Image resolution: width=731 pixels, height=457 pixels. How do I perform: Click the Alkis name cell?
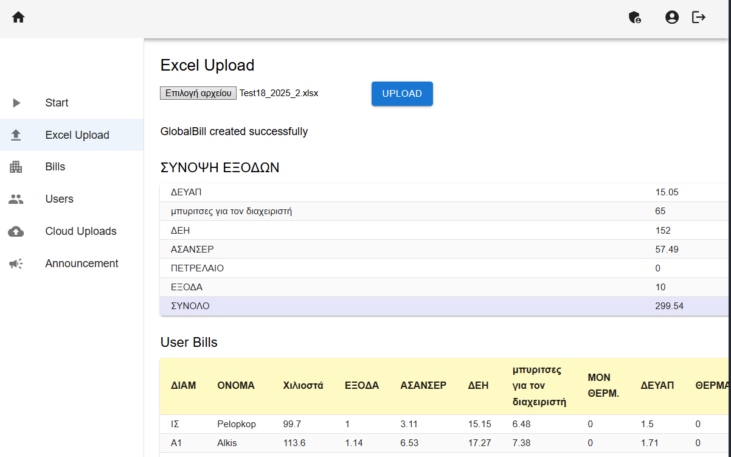click(227, 443)
